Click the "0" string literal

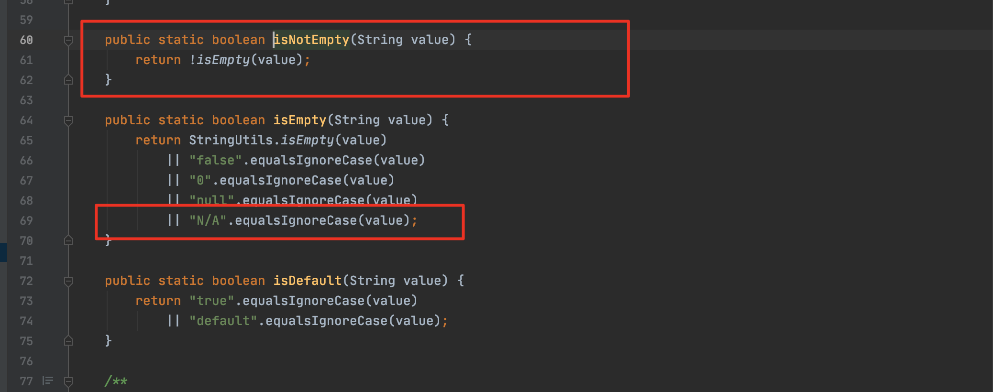tap(200, 180)
